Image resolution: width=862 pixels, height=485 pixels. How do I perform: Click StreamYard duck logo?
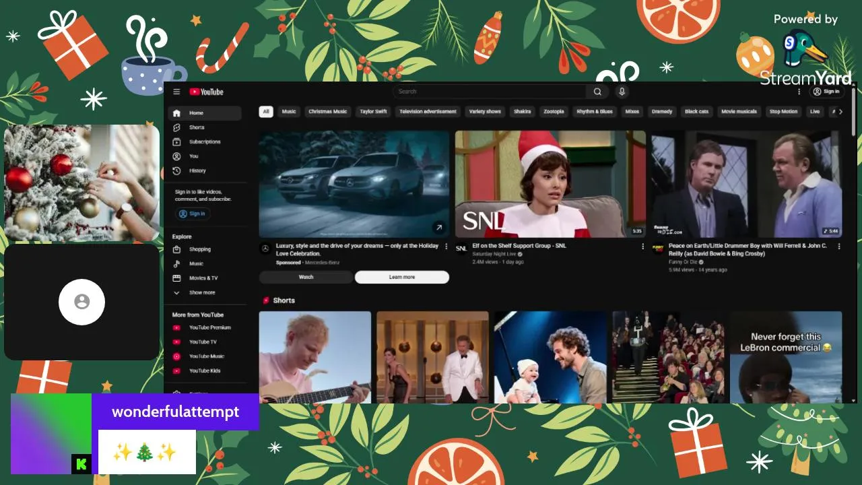[805, 49]
